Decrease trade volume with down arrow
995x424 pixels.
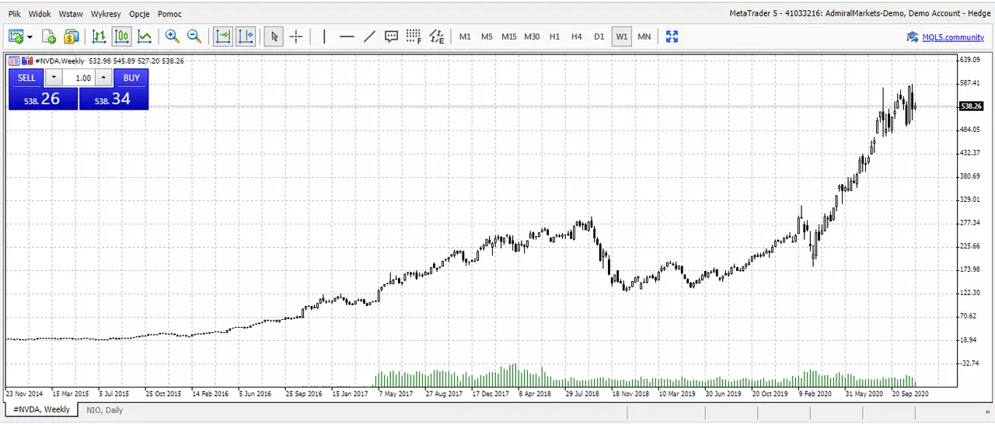(53, 78)
